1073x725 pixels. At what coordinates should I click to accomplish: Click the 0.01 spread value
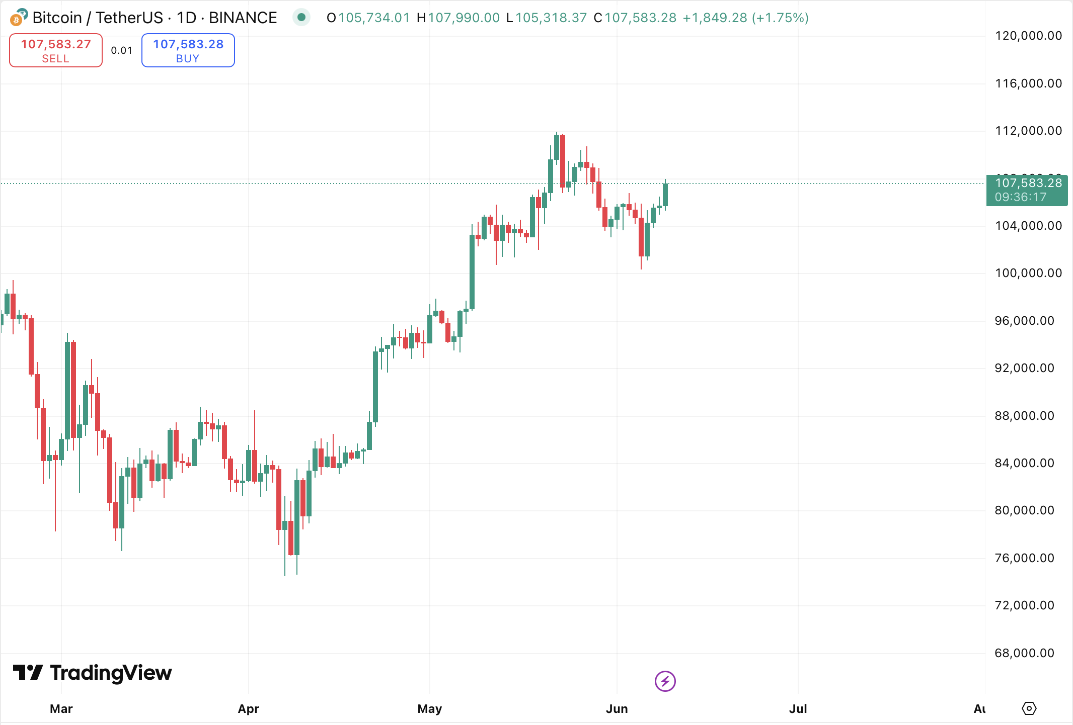click(x=121, y=50)
